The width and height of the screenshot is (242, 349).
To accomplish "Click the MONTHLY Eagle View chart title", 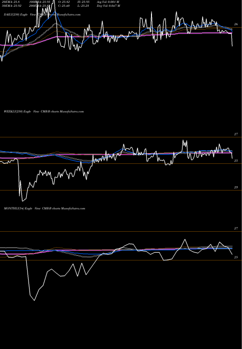I will tap(45, 208).
